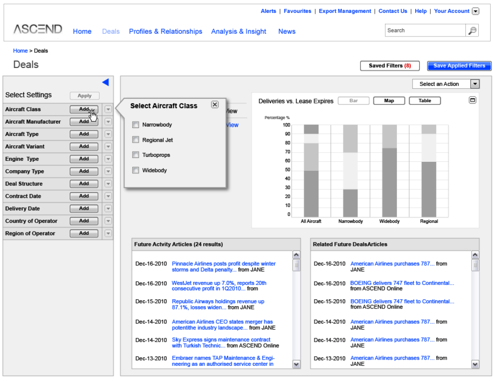Check the Turboprops checkbox
Screen dimensions: 493x381
point(136,155)
